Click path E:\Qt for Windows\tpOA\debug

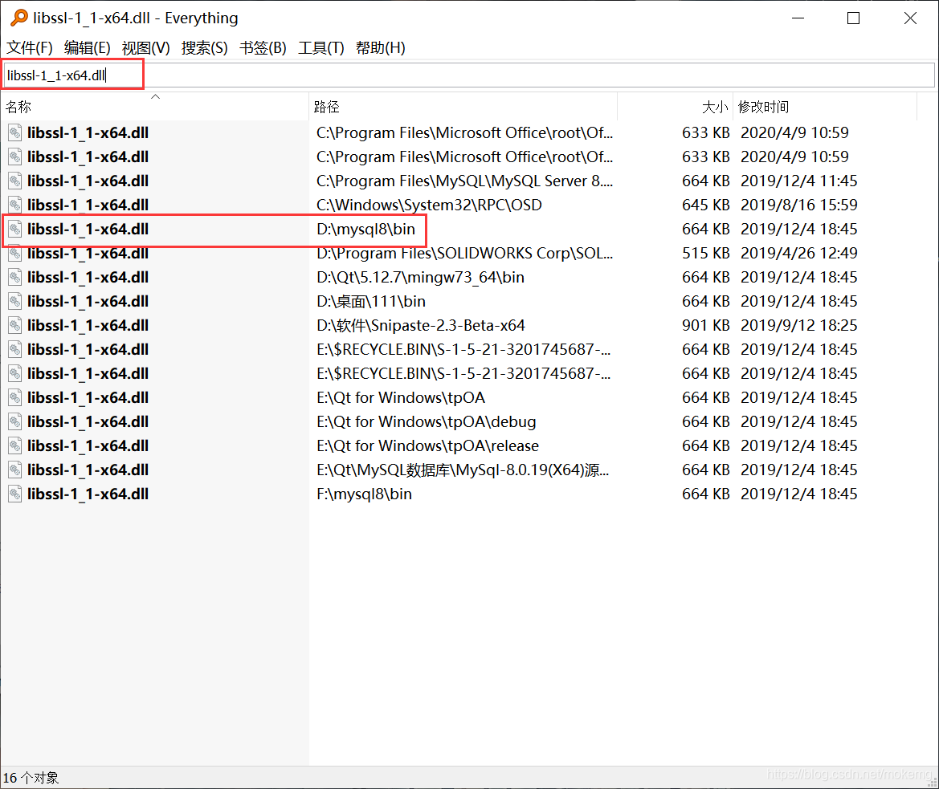tap(426, 421)
